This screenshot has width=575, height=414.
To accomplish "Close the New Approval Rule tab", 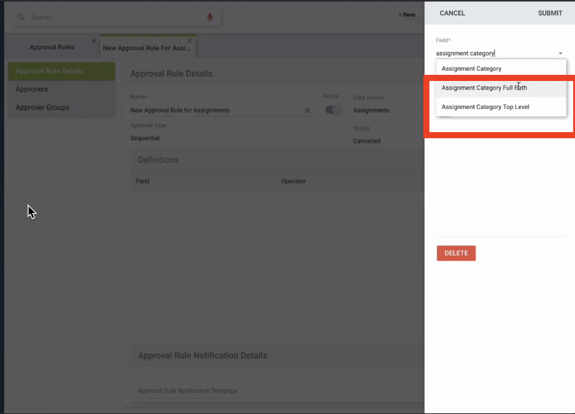I will (x=189, y=41).
